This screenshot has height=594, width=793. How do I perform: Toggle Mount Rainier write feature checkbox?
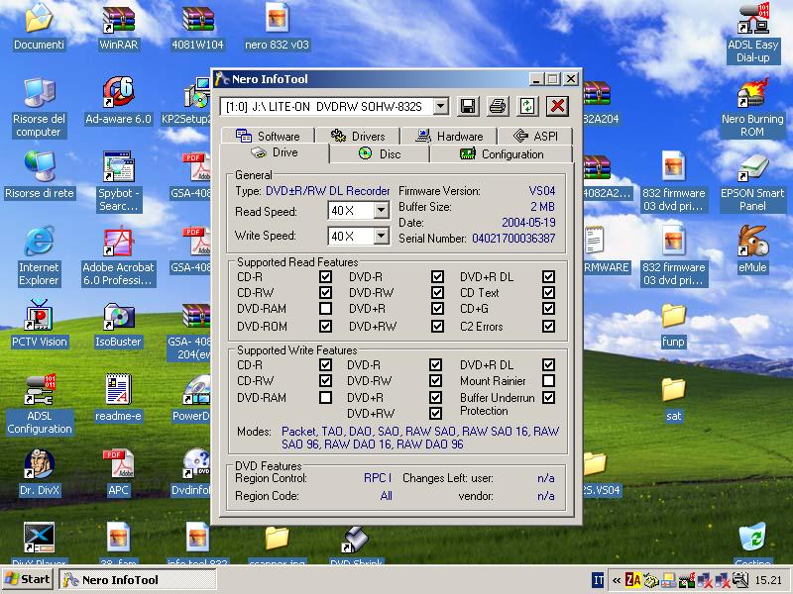[x=549, y=381]
